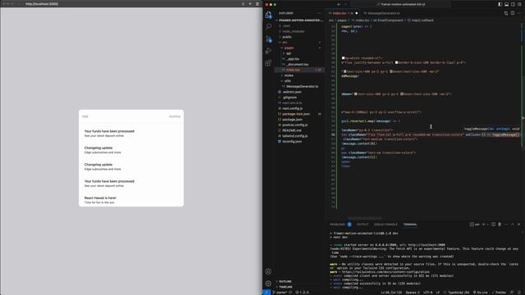Viewport: 525px width, 295px height.
Task: Change UTF-8 encoding in status bar
Action: (427, 293)
